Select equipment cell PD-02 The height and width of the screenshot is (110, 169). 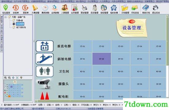coord(102,95)
